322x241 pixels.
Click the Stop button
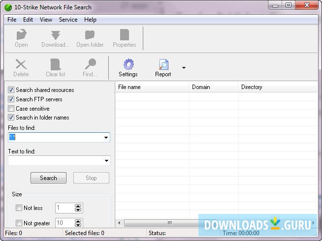coord(91,178)
